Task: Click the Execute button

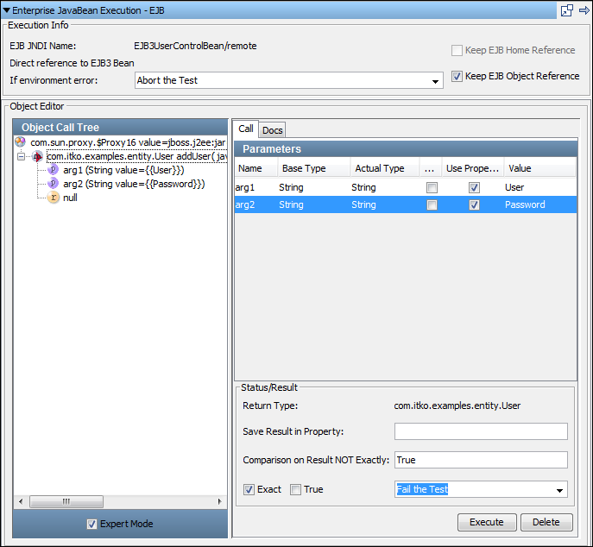Action: 487,522
